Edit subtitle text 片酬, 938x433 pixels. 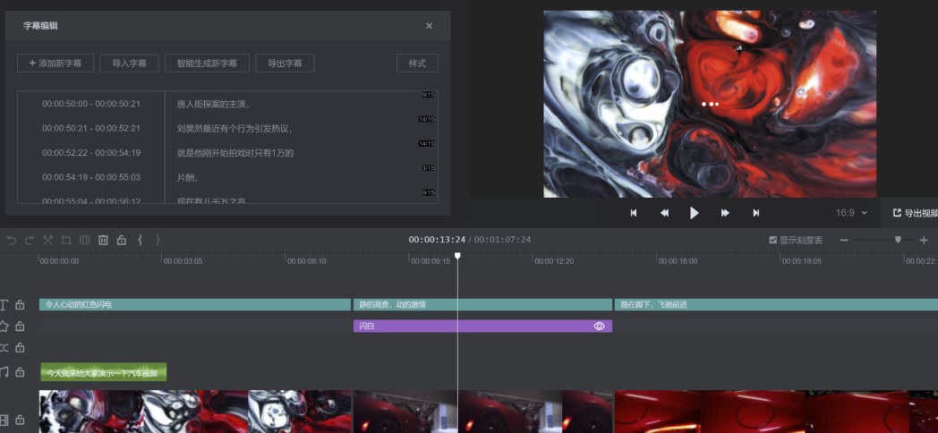187,178
